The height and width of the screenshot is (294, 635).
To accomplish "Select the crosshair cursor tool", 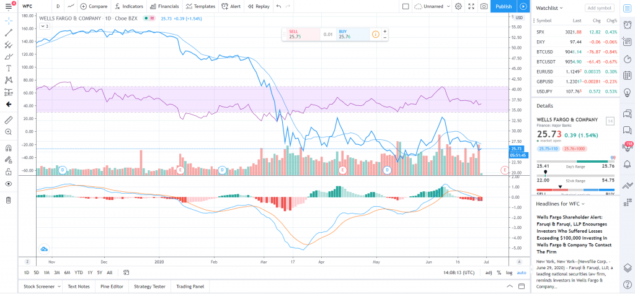I will [x=9, y=21].
